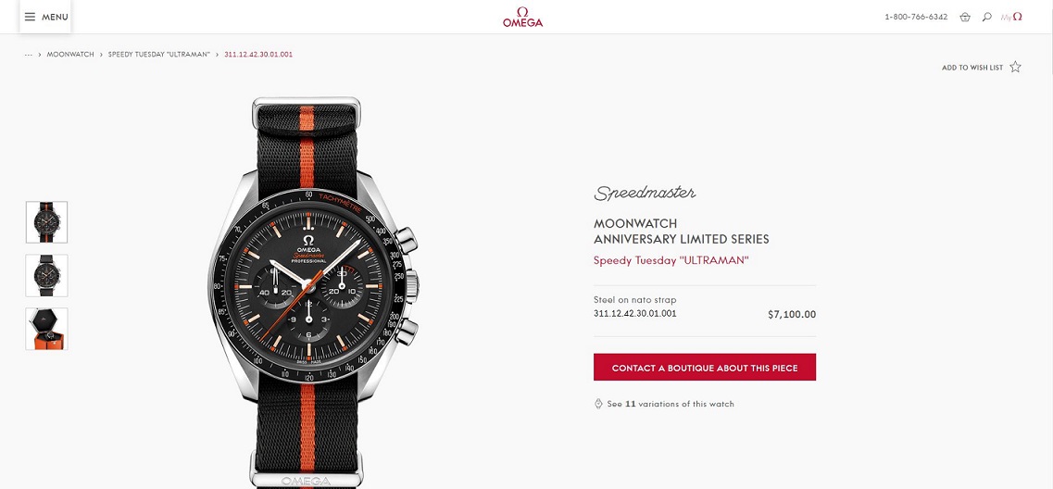Click the search magnifier icon
The image size is (1053, 489).
click(986, 17)
